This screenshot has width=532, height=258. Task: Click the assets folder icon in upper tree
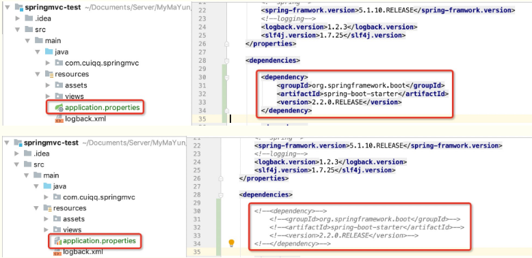pyautogui.click(x=59, y=85)
